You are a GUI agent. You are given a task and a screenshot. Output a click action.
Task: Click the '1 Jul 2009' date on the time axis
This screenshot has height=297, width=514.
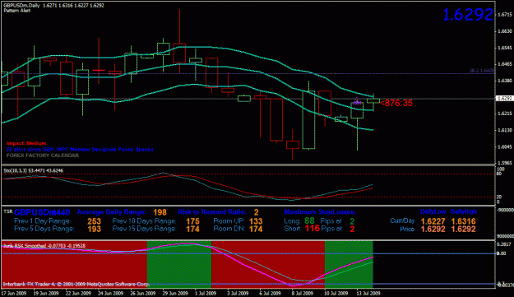206,293
